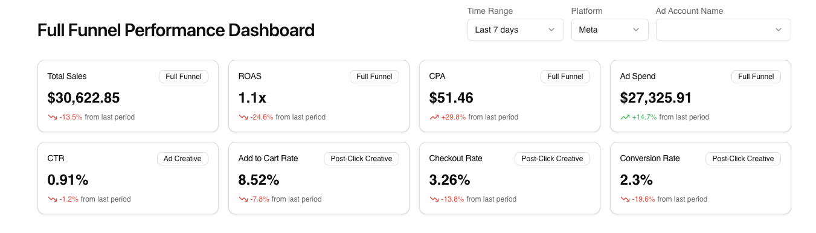Click the CTR trend arrow icon
816x233 pixels.
[x=53, y=199]
